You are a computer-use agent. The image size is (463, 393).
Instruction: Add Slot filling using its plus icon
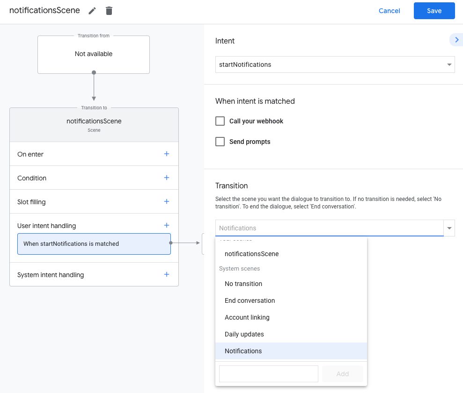coord(166,201)
